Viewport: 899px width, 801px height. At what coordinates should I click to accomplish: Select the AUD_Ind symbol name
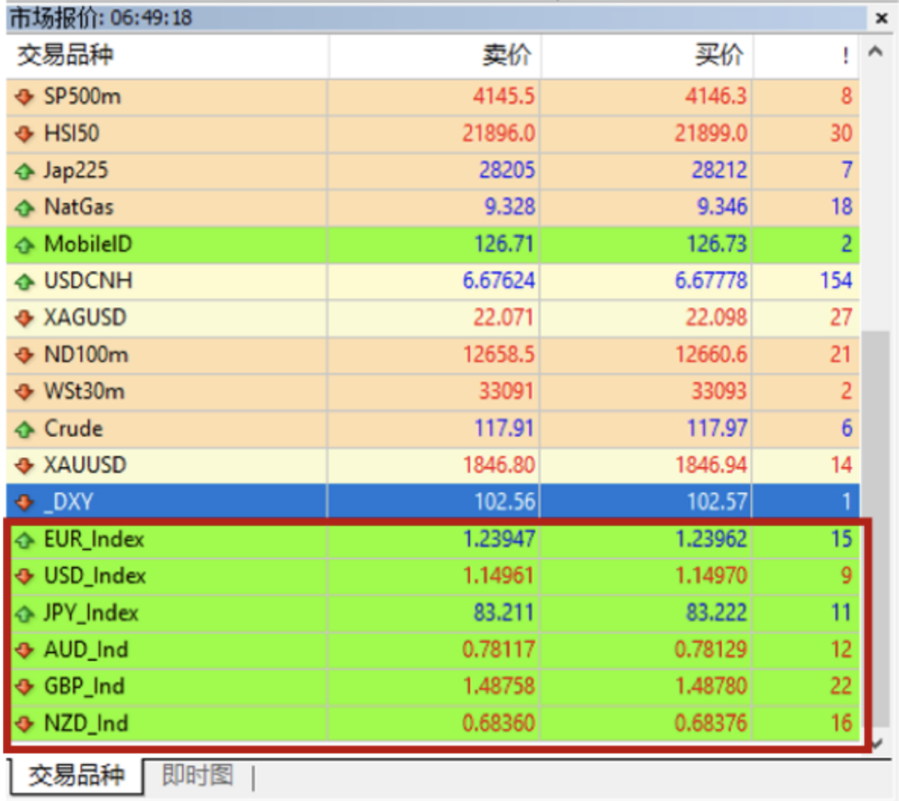pos(86,649)
